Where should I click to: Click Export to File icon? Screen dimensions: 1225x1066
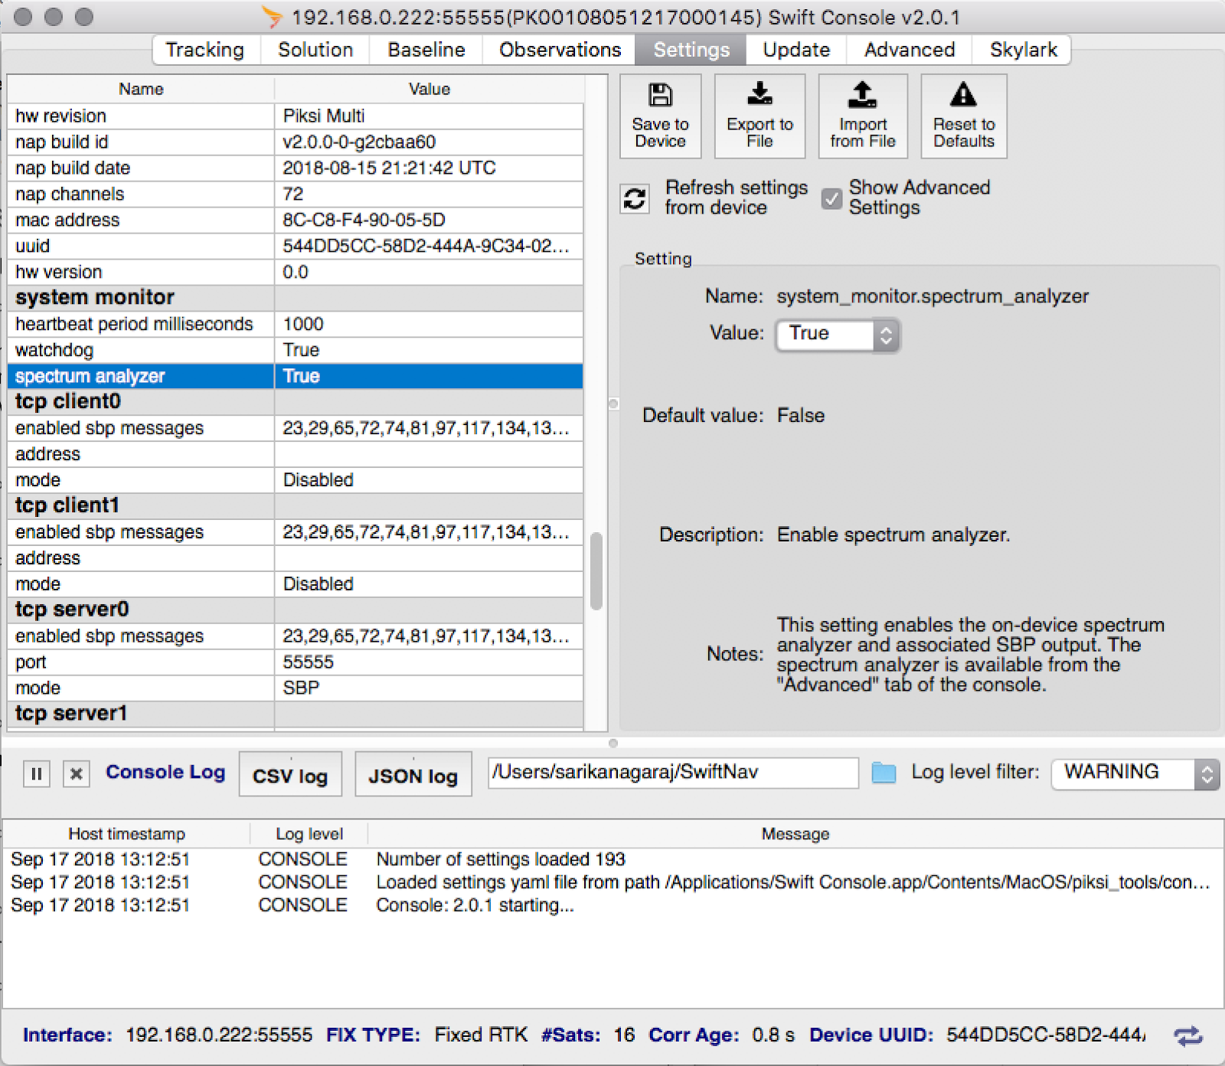point(759,116)
